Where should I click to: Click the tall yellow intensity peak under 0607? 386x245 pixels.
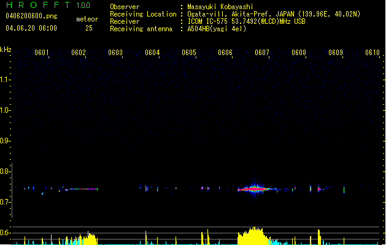(x=254, y=236)
